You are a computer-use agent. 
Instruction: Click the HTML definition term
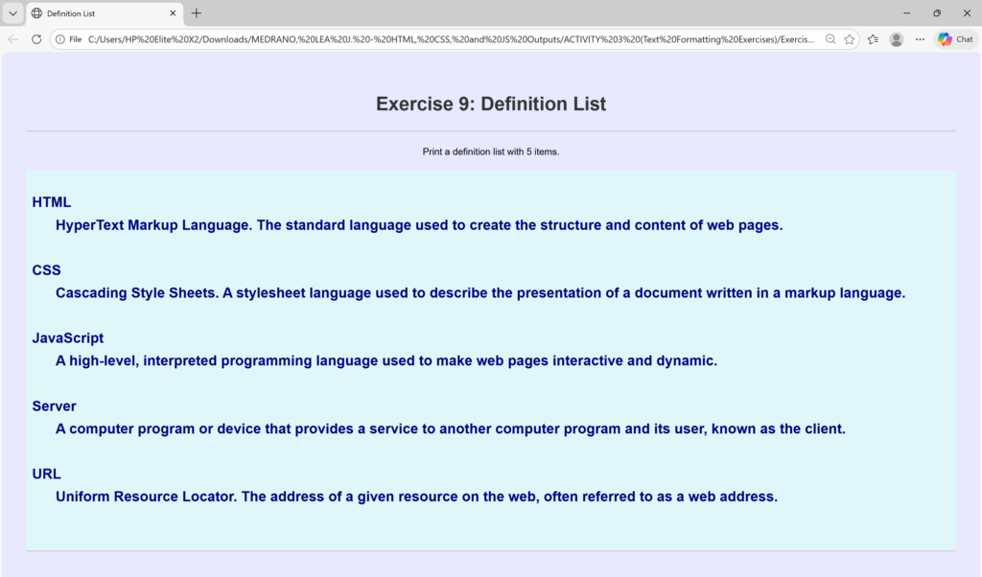[52, 202]
